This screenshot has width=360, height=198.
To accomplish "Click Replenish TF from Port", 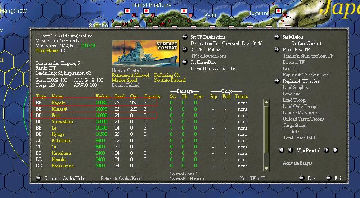I will (306, 75).
